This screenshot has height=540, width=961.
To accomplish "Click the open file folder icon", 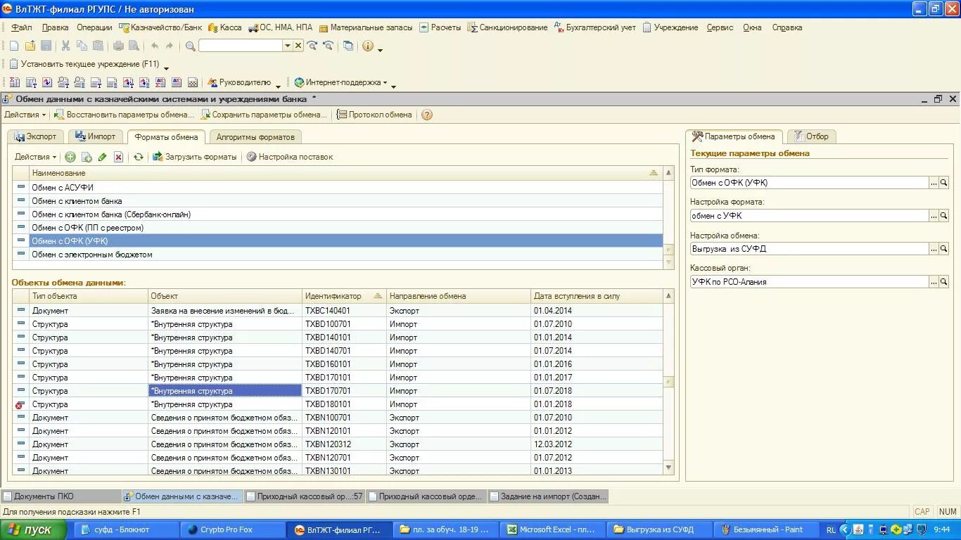I will pos(30,46).
